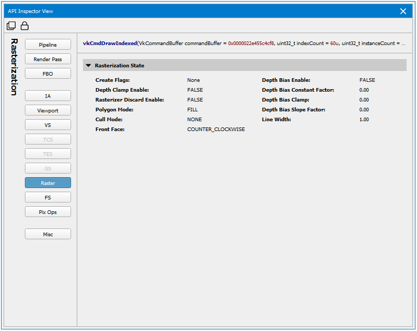417x331 pixels.
Task: Collapse the Rasterization State section
Action: click(x=89, y=66)
